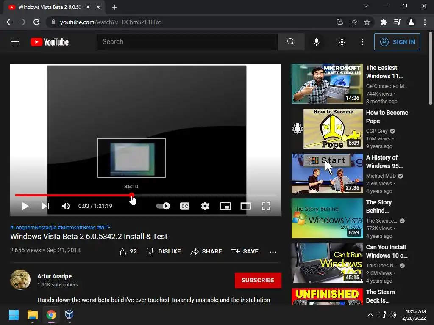This screenshot has width=434, height=325.
Task: Click the search magnifier button
Action: click(x=291, y=42)
